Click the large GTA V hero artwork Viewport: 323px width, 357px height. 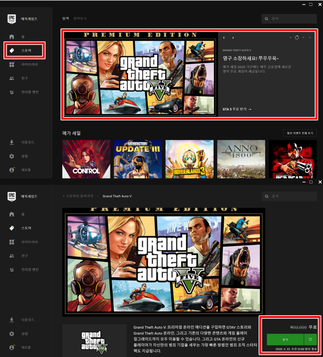pos(164,262)
